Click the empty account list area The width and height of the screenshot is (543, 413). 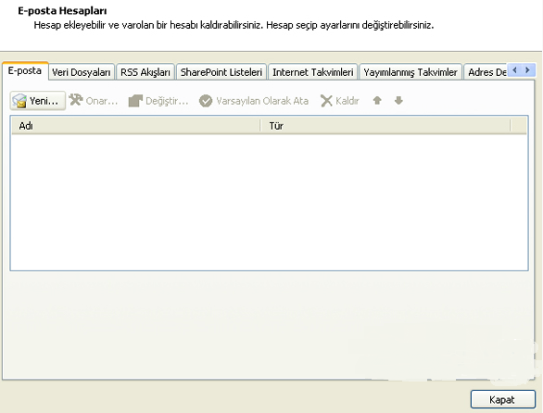269,202
